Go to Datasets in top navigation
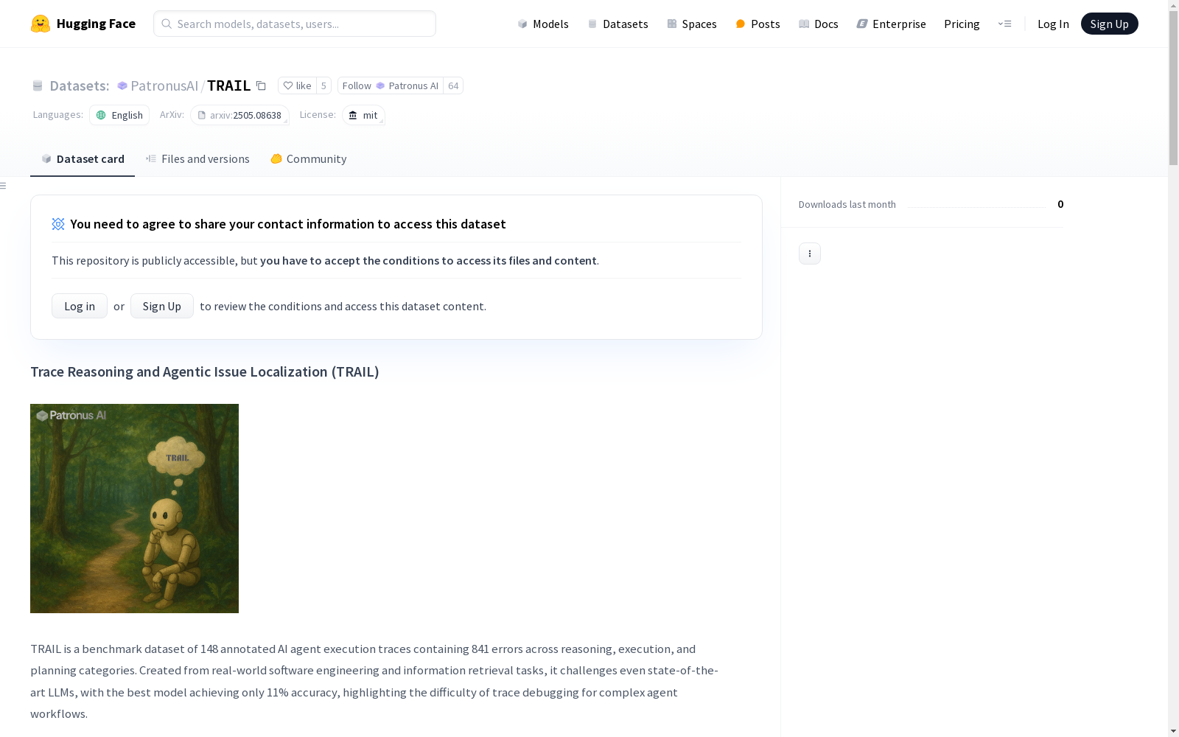The height and width of the screenshot is (737, 1179). pyautogui.click(x=618, y=24)
